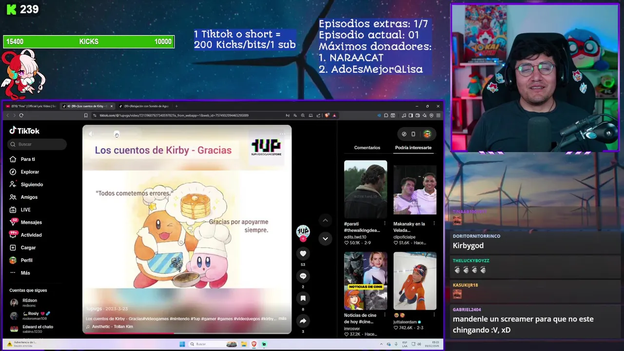The height and width of the screenshot is (351, 624).
Task: Switch to the Comentarios tab
Action: tap(367, 148)
